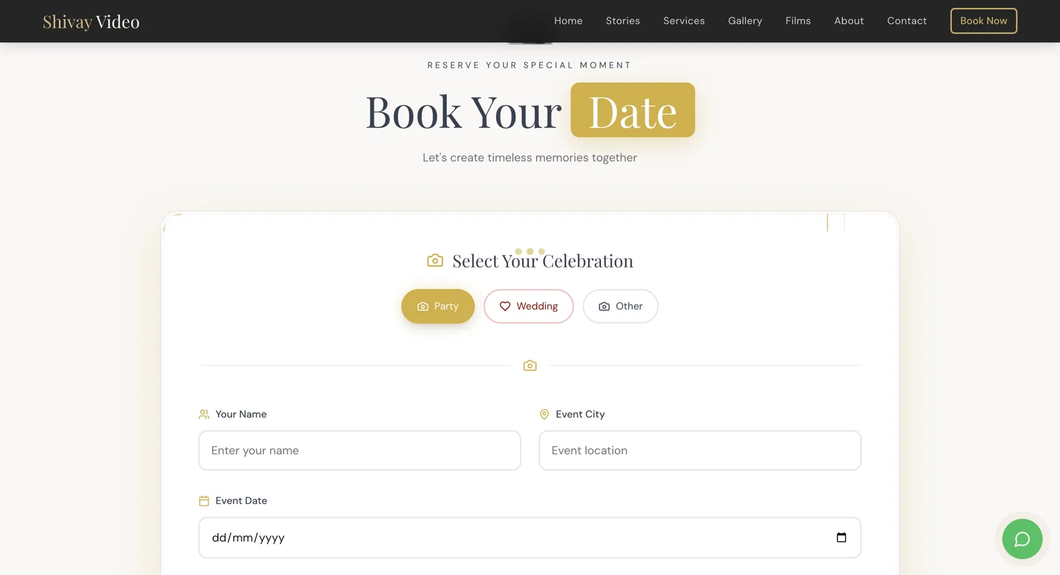Click the "Let's create timeless memories together" text
Screen dimensions: 1060x575
[x=530, y=158]
